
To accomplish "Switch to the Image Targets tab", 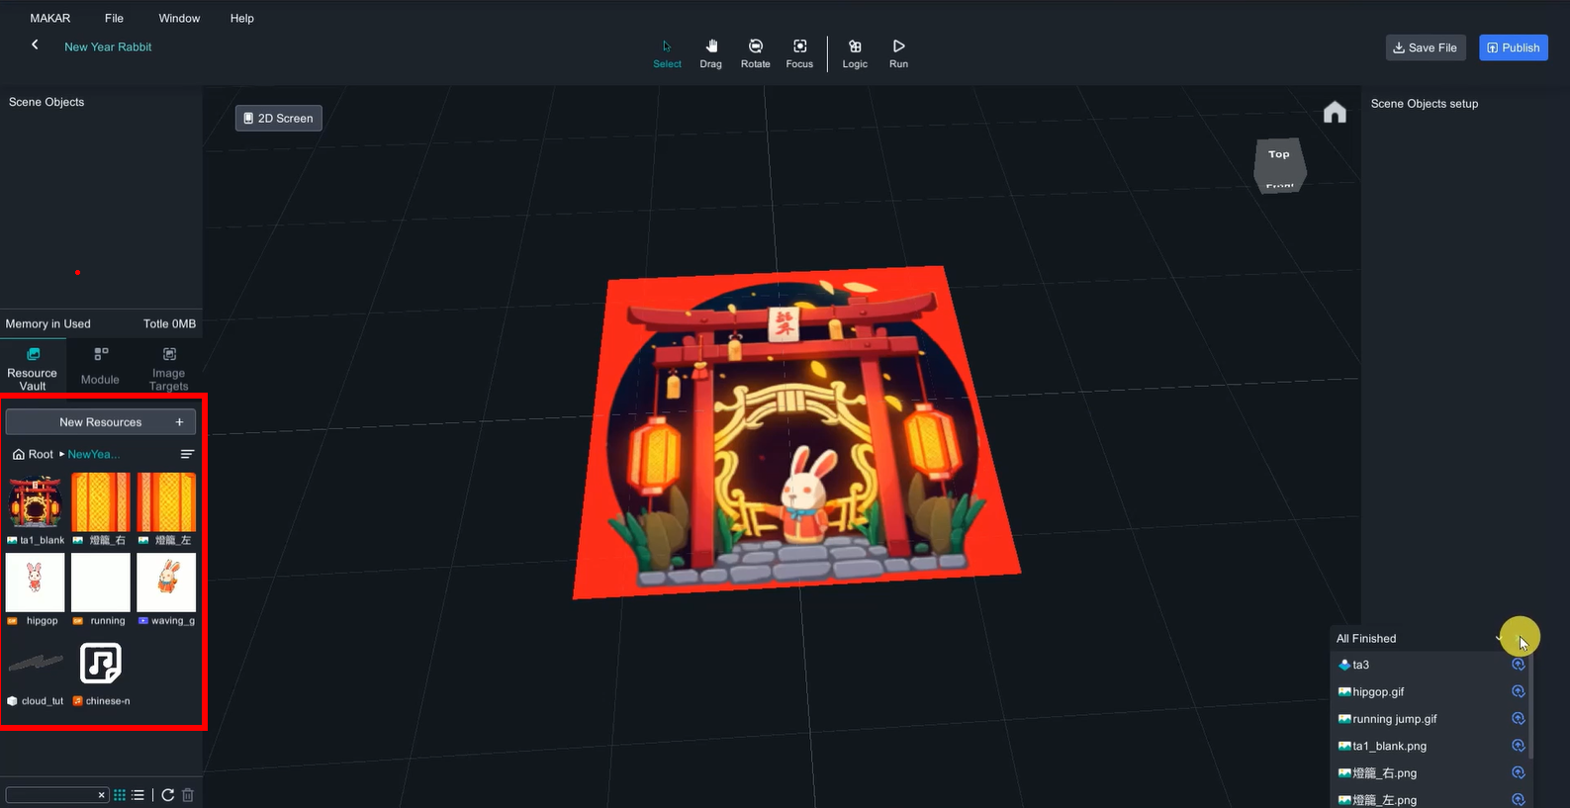I will tap(168, 368).
